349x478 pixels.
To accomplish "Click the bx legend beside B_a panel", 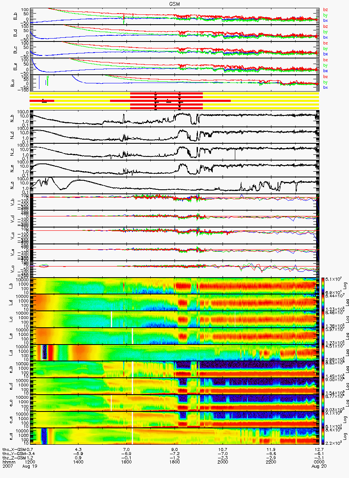I will (326, 88).
